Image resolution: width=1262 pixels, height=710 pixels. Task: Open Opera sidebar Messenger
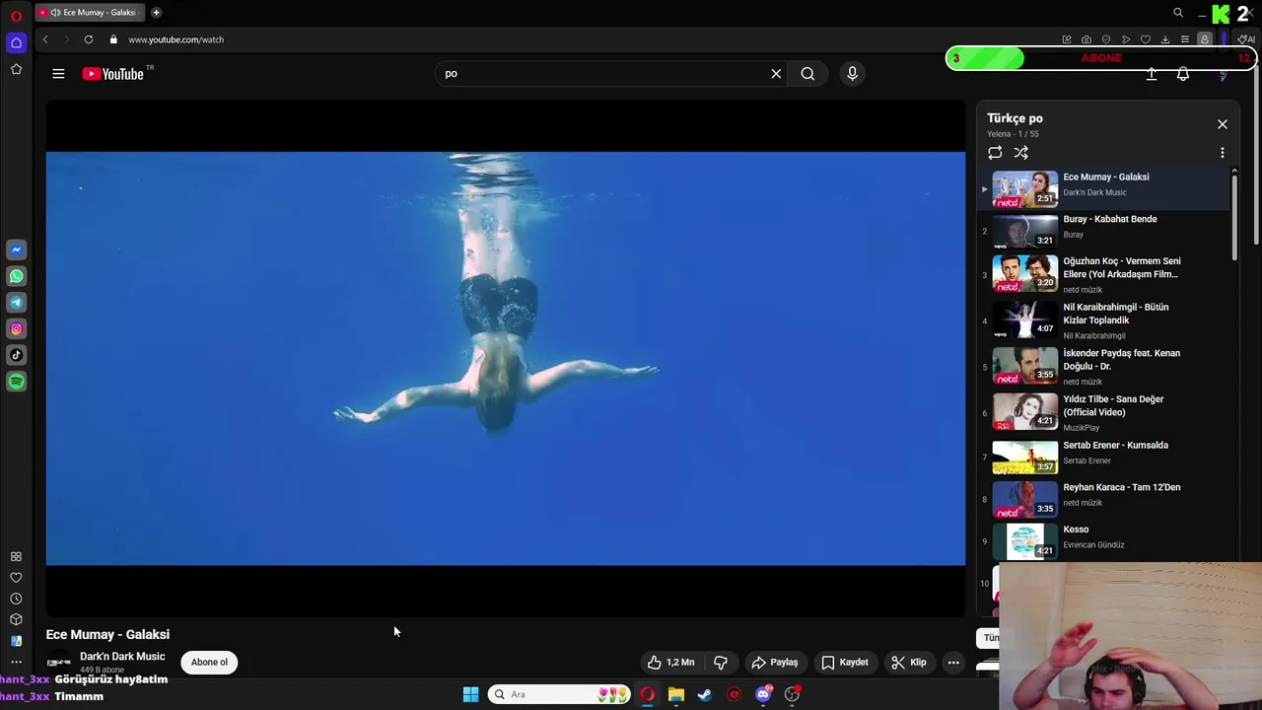pyautogui.click(x=17, y=250)
